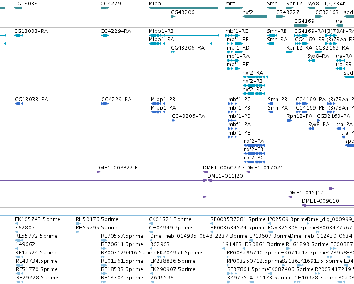Viewport: 354px width, 284px height.
Task: Click protein Rpn12-PA
Action: [300, 116]
